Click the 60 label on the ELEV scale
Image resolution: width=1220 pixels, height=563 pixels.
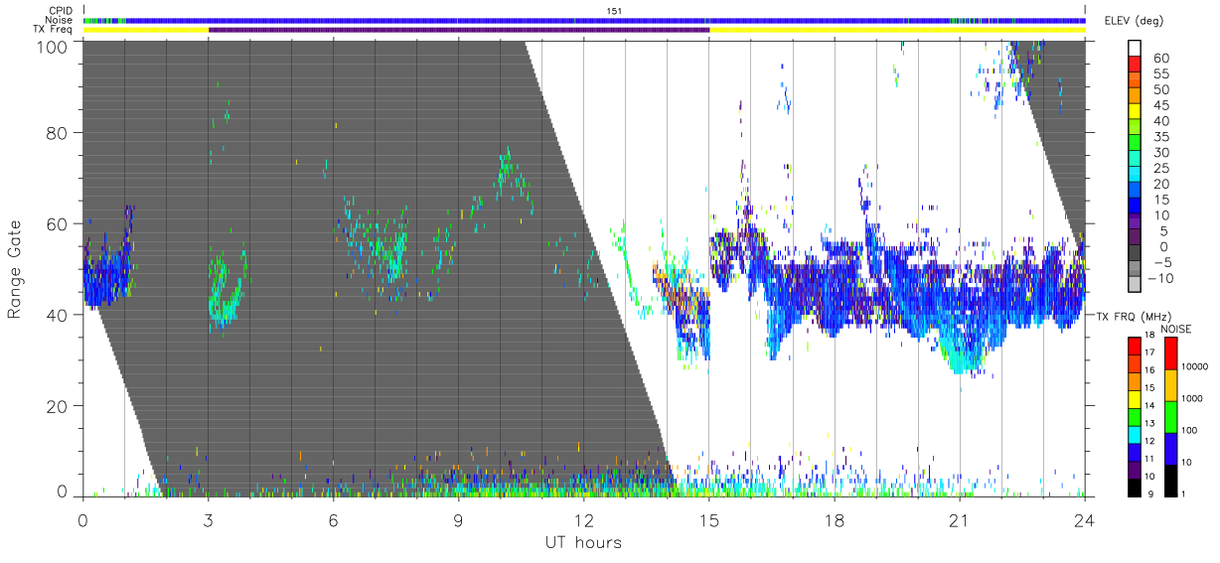(x=1159, y=59)
